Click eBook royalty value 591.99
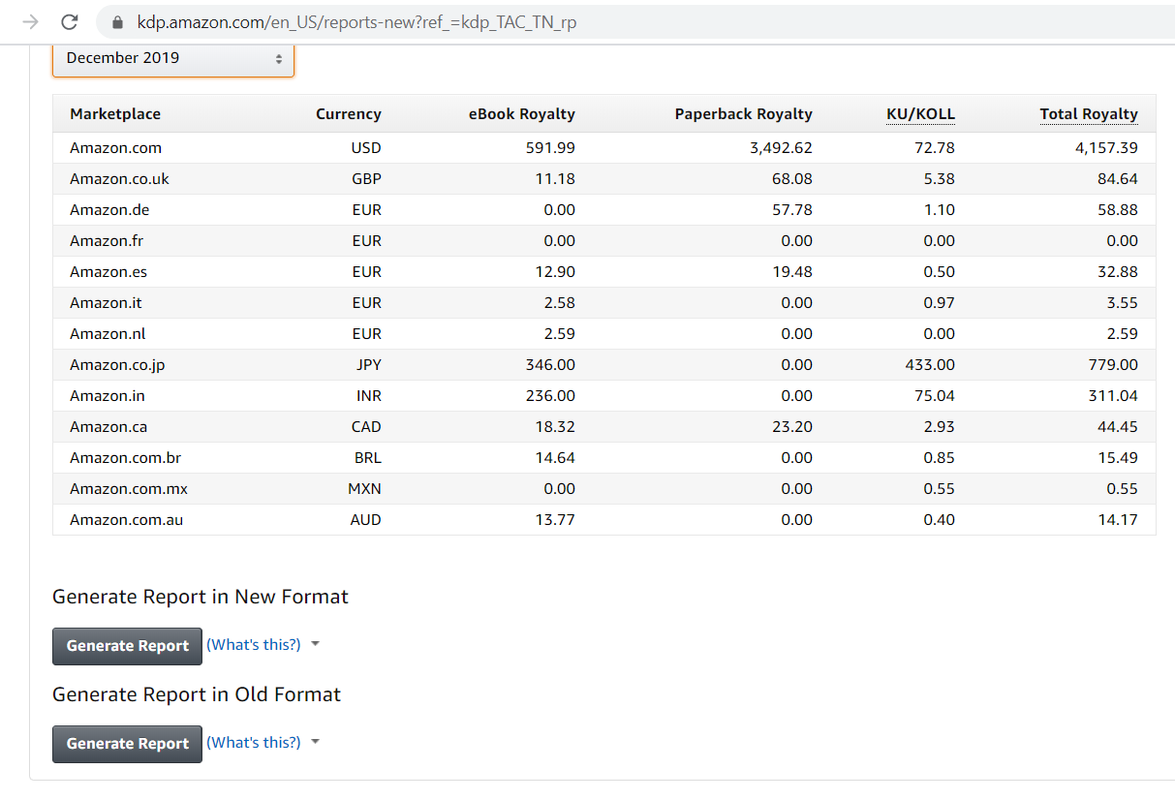Image resolution: width=1175 pixels, height=800 pixels. [x=550, y=148]
